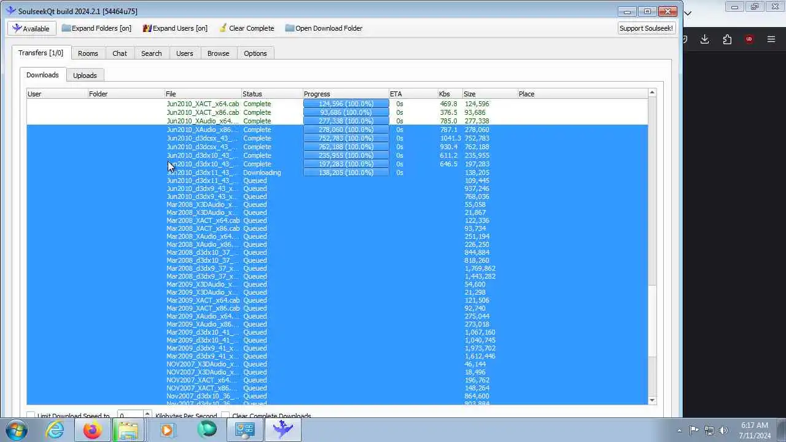Select file Jun2010_XACT_x86.cab

[x=203, y=112]
